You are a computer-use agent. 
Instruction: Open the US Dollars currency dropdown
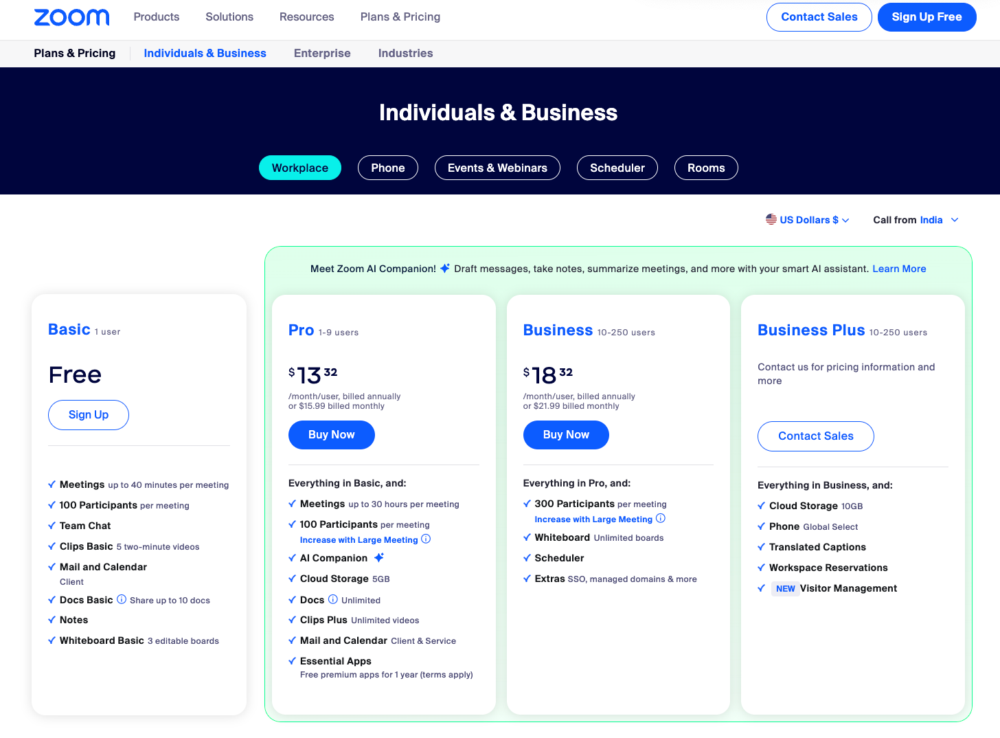coord(808,220)
